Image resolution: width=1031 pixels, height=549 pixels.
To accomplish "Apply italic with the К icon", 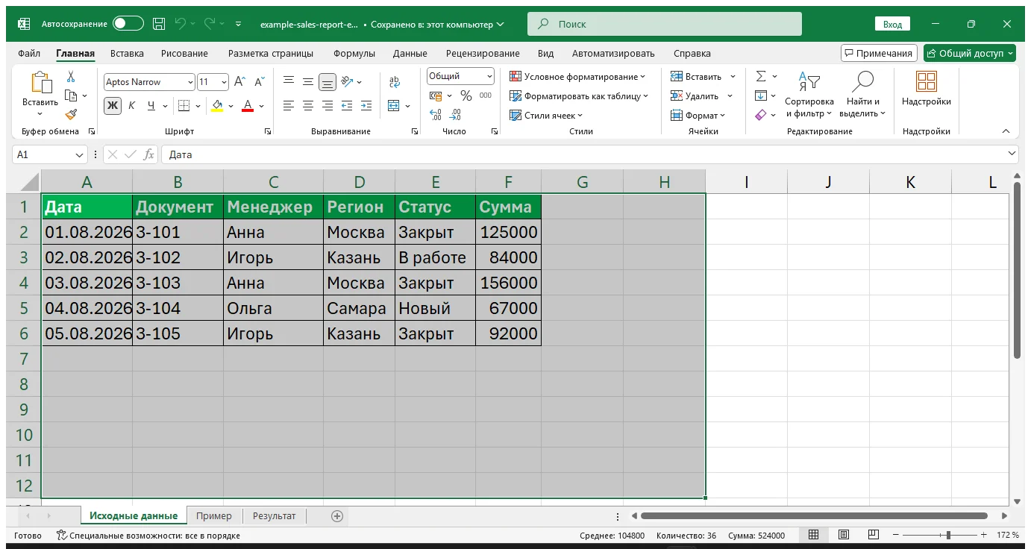I will pos(132,105).
